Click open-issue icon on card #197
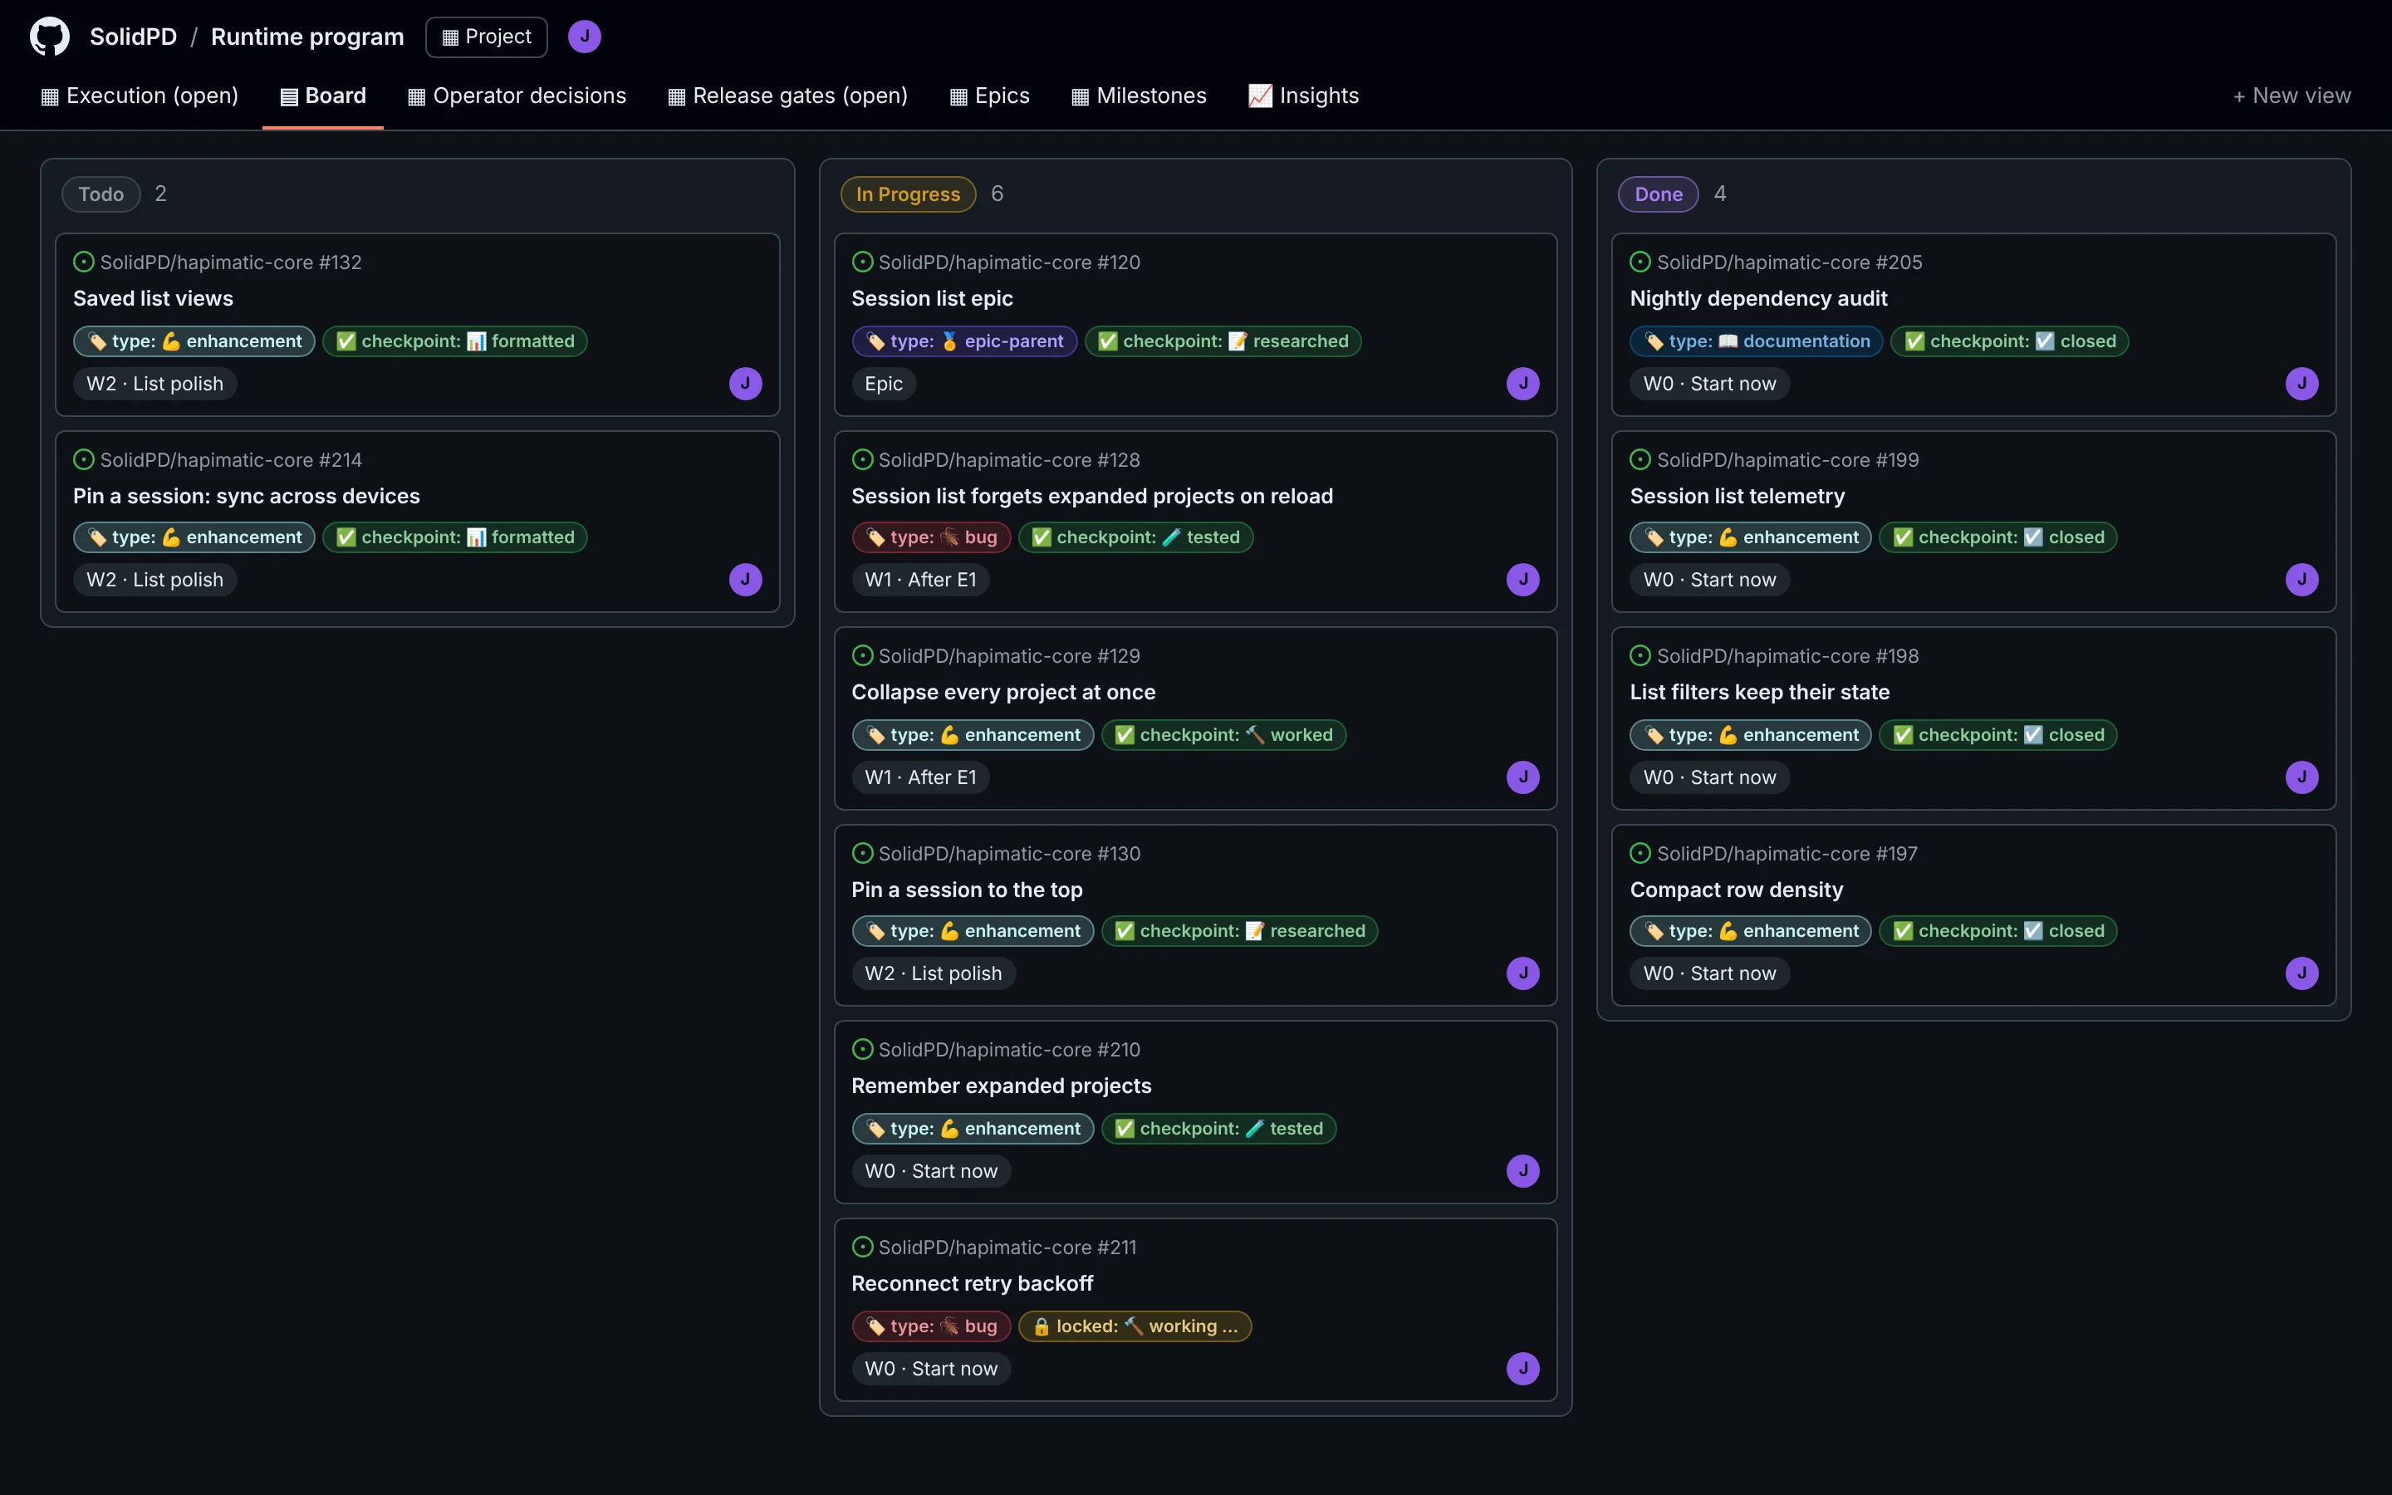The width and height of the screenshot is (2392, 1495). (x=1640, y=853)
